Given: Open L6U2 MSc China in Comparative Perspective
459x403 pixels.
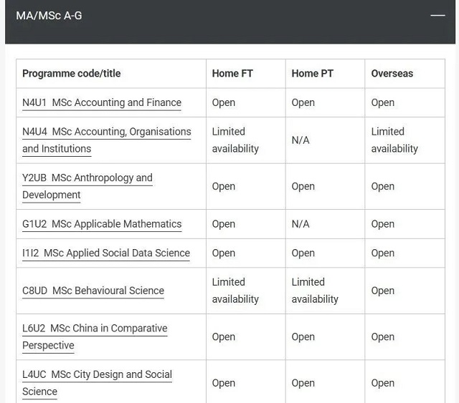Looking at the screenshot, I should 95,336.
